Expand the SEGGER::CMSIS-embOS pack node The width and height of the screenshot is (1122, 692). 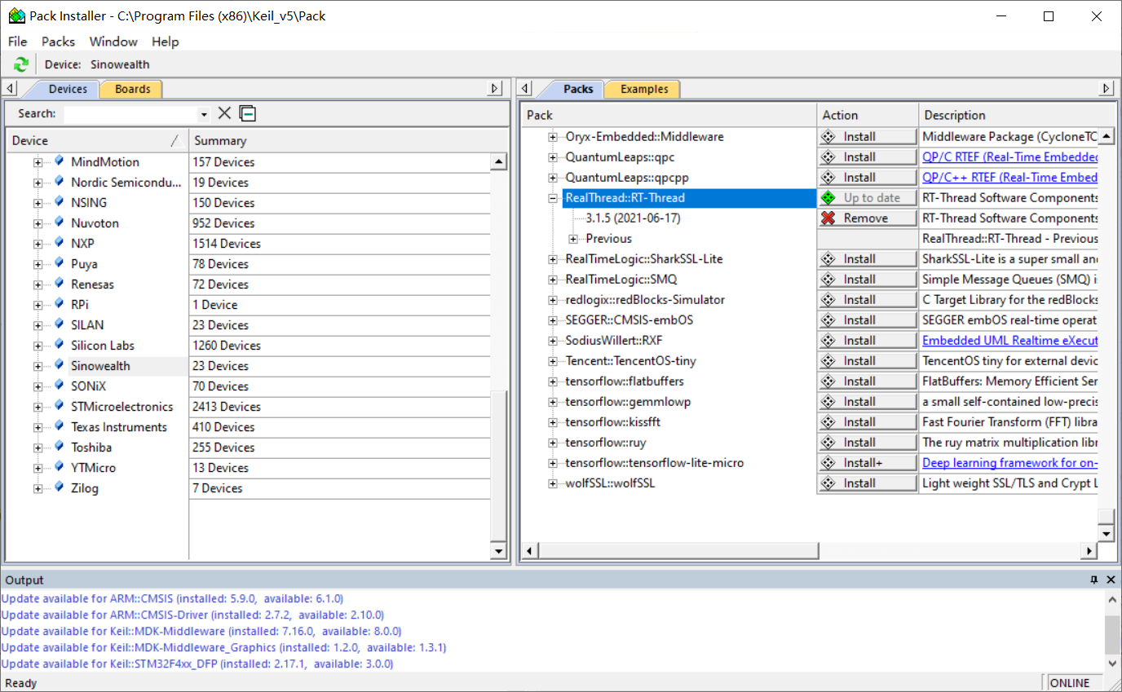tap(553, 320)
